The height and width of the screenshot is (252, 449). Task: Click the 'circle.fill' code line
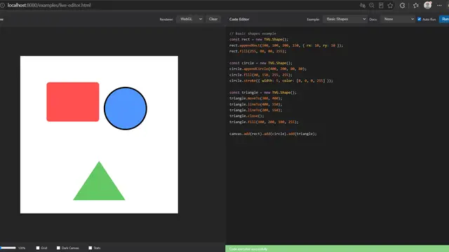[x=261, y=75]
